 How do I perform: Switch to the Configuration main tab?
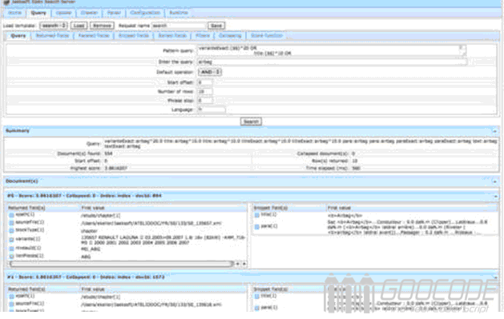[x=145, y=13]
